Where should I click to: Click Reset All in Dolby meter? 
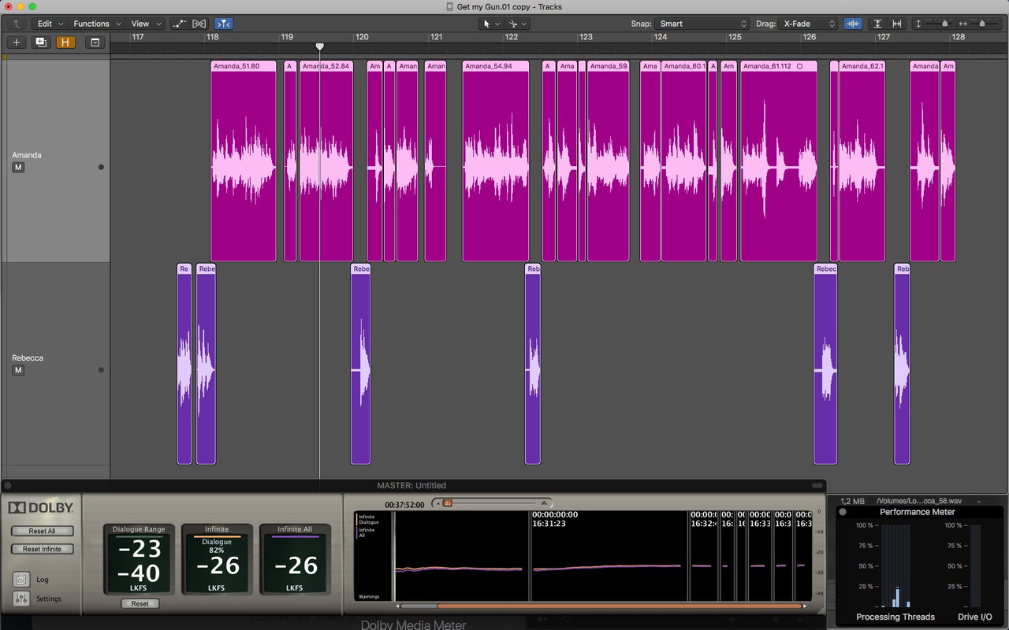coord(43,531)
